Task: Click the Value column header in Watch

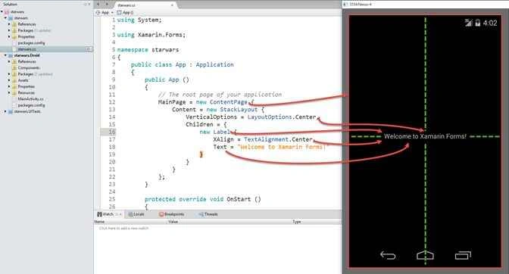Action: (x=173, y=222)
